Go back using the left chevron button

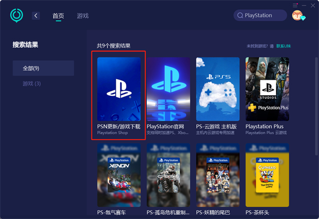click(x=36, y=15)
